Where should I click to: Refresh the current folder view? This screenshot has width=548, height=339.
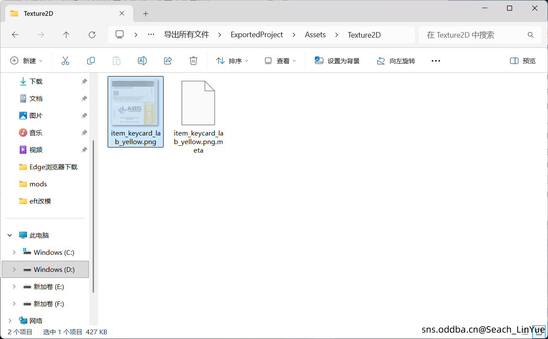[91, 35]
